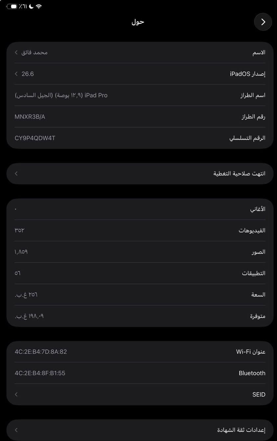Tap the Do Not Disturb moon icon
The width and height of the screenshot is (277, 441).
(x=31, y=6)
